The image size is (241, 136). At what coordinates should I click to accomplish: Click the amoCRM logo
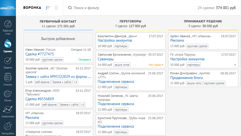[x=8, y=8]
